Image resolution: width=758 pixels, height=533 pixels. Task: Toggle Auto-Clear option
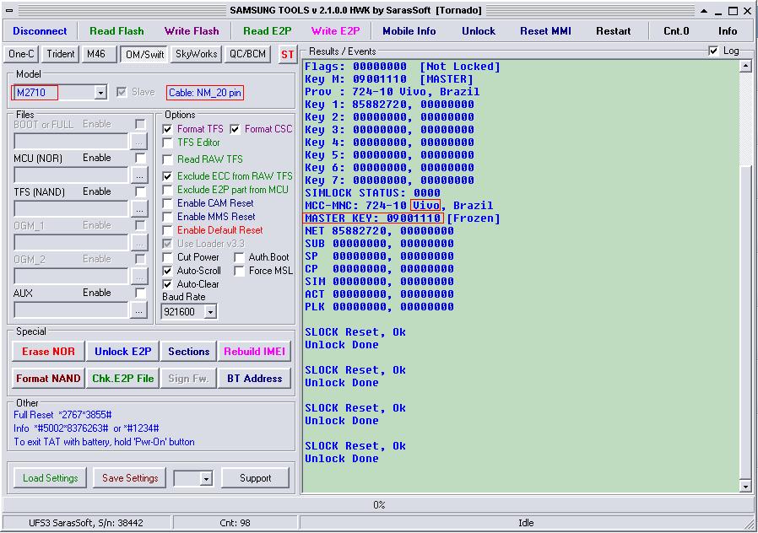167,284
